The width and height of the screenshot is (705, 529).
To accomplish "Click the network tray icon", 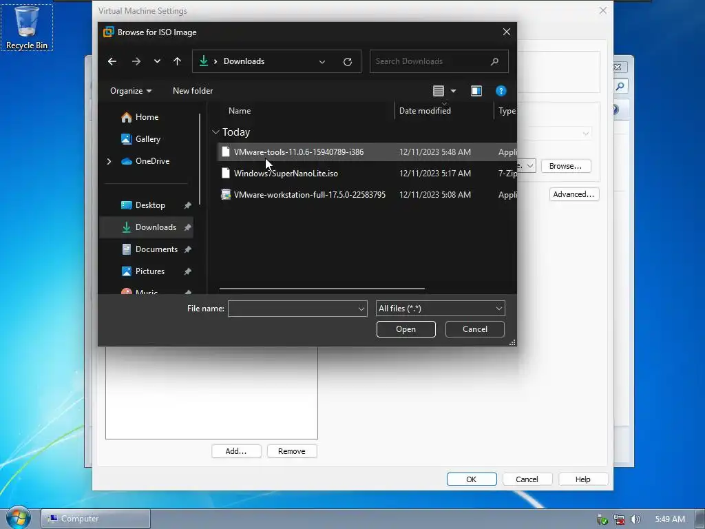I will pos(619,519).
